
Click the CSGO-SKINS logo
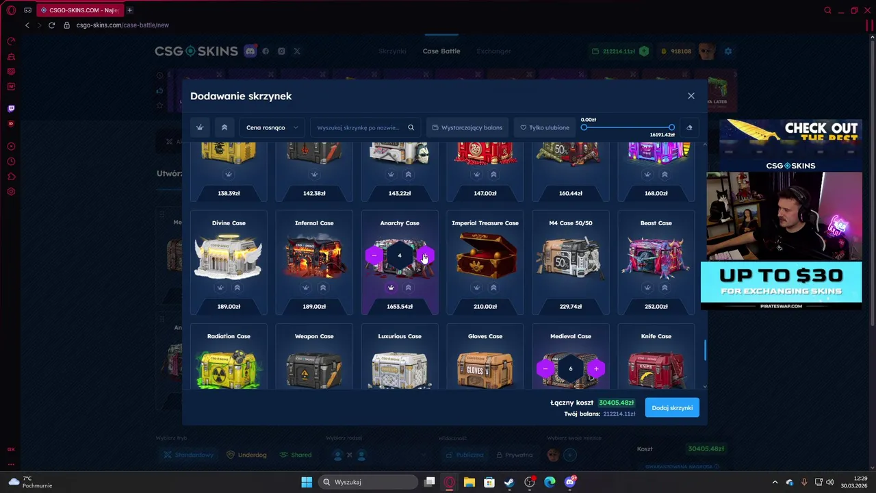[x=196, y=51]
